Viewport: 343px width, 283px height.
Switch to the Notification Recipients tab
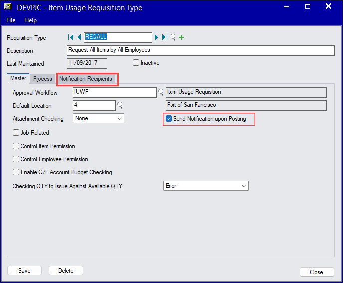[86, 79]
